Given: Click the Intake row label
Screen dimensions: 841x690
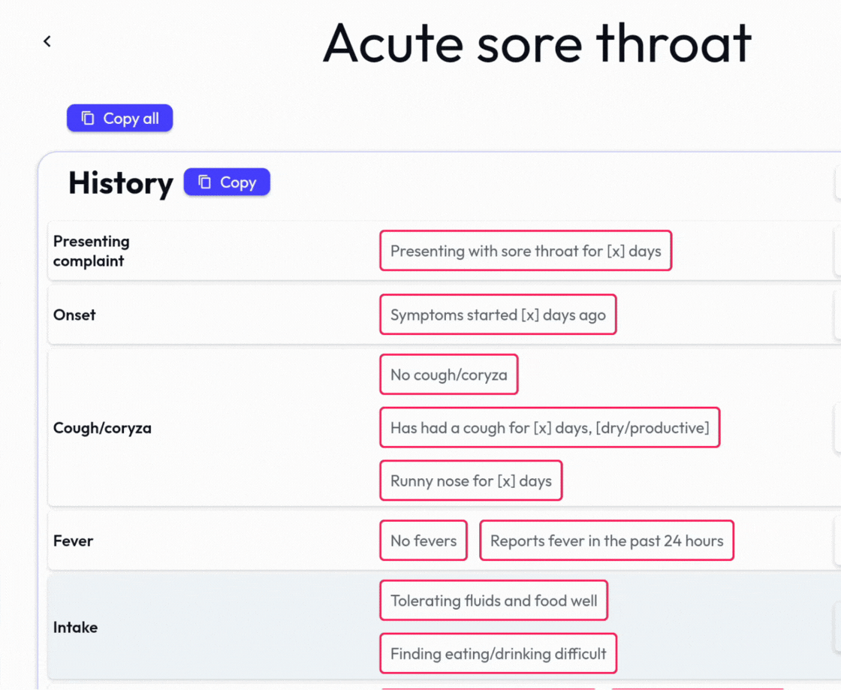Looking at the screenshot, I should pos(76,627).
